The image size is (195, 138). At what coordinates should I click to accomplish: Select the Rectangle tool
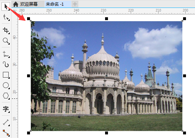6,75
